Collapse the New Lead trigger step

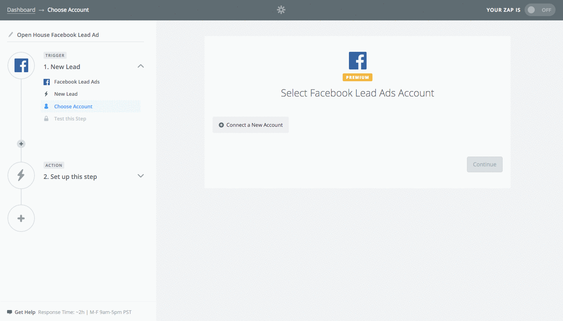141,66
